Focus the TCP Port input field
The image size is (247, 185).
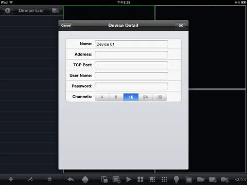pyautogui.click(x=131, y=65)
